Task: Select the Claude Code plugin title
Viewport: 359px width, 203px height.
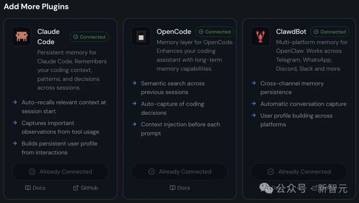Action: click(x=48, y=37)
